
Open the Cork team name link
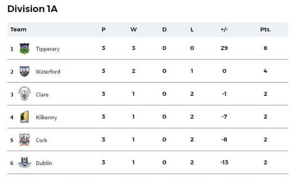pos(41,140)
